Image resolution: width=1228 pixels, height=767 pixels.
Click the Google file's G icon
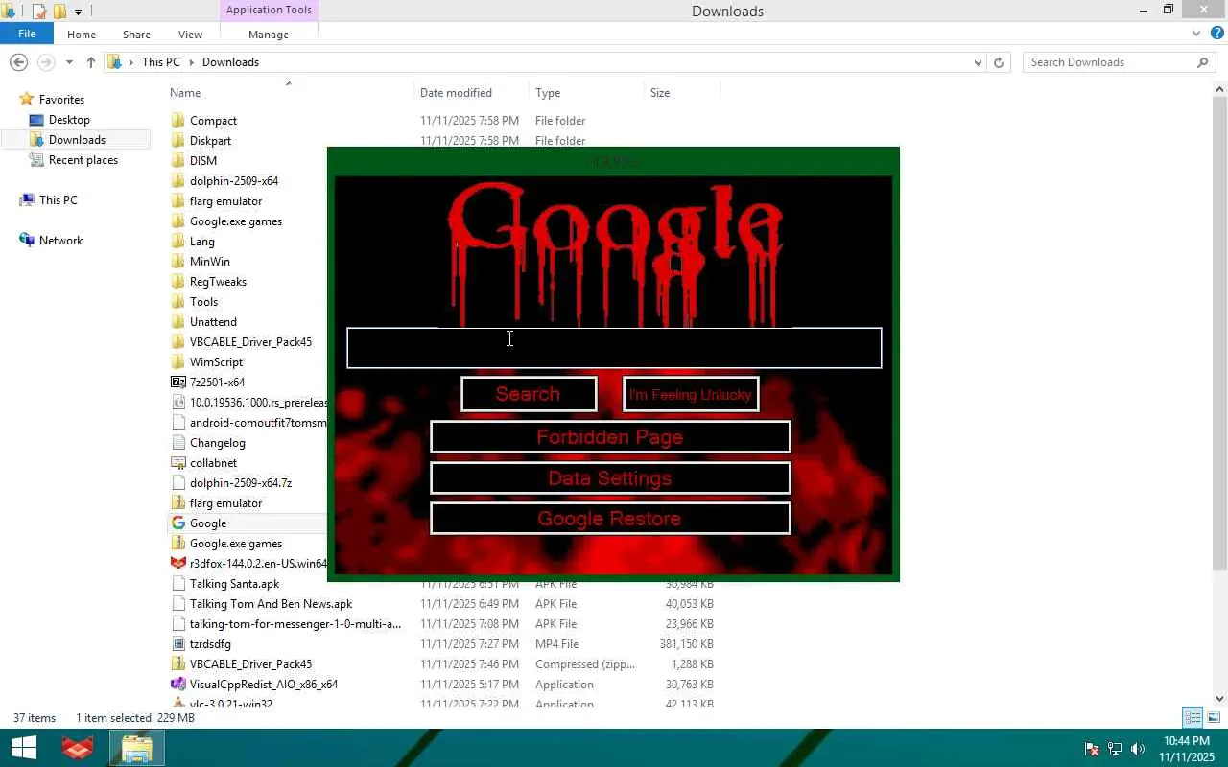click(x=177, y=523)
